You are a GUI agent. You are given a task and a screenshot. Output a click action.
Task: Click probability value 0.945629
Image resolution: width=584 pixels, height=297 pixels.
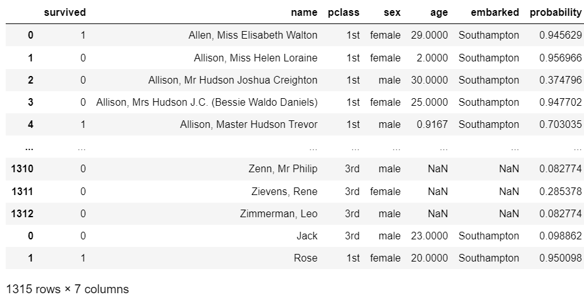[x=561, y=35]
